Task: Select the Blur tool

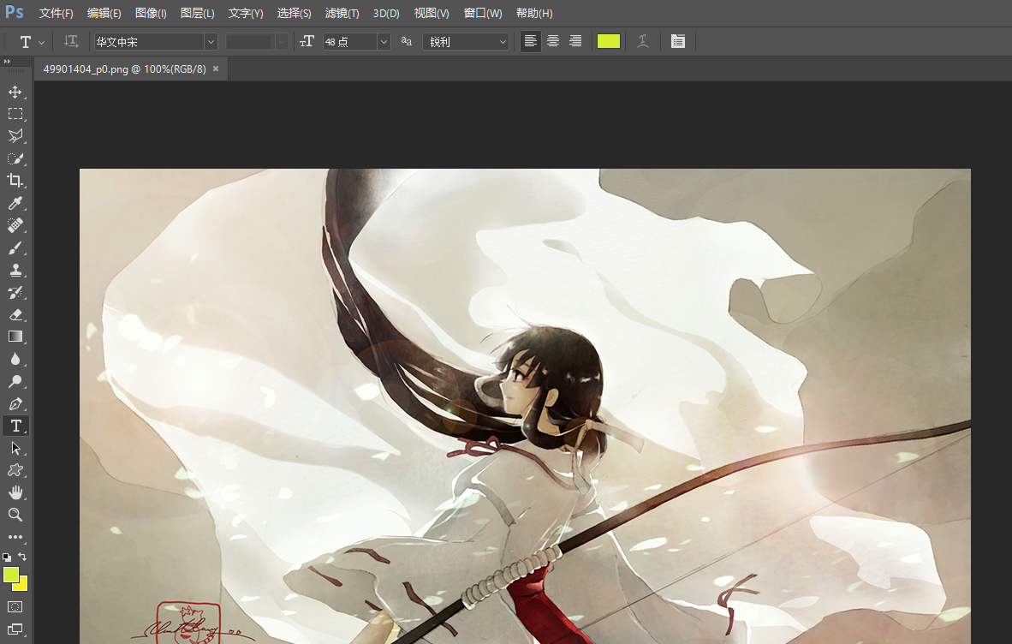Action: coord(15,359)
